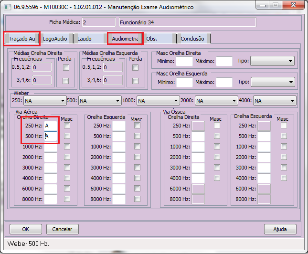Screen dimensions: 308x254
Task: Expand the Weber 250 dropdown
Action: pos(45,101)
